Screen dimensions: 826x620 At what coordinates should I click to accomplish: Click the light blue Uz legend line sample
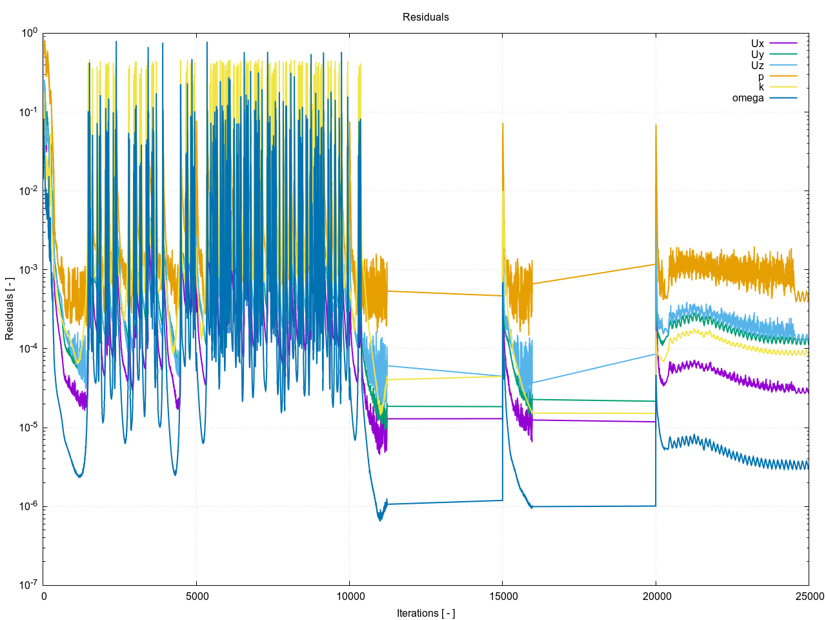coord(783,66)
